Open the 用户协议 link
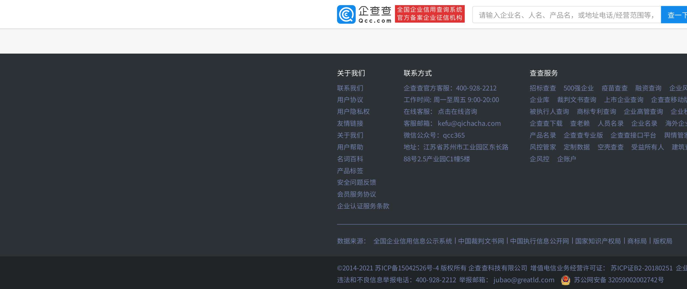The height and width of the screenshot is (289, 687). click(x=350, y=100)
